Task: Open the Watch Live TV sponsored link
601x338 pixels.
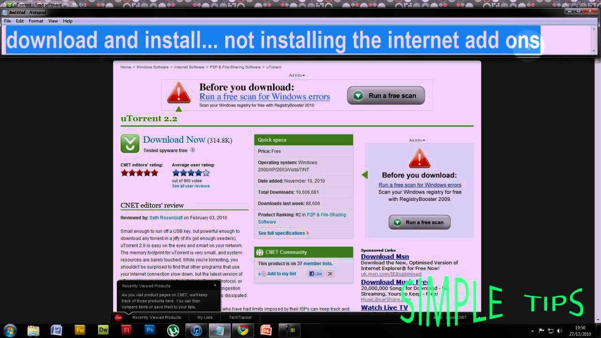Action: pos(384,307)
